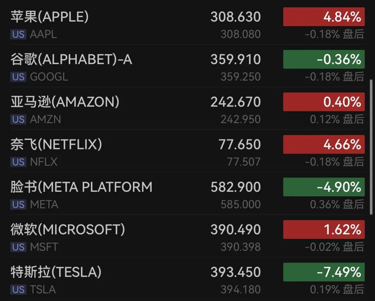This screenshot has width=375, height=301.
Task: Open the 苹果(APPLE) stock row
Action: click(x=187, y=24)
